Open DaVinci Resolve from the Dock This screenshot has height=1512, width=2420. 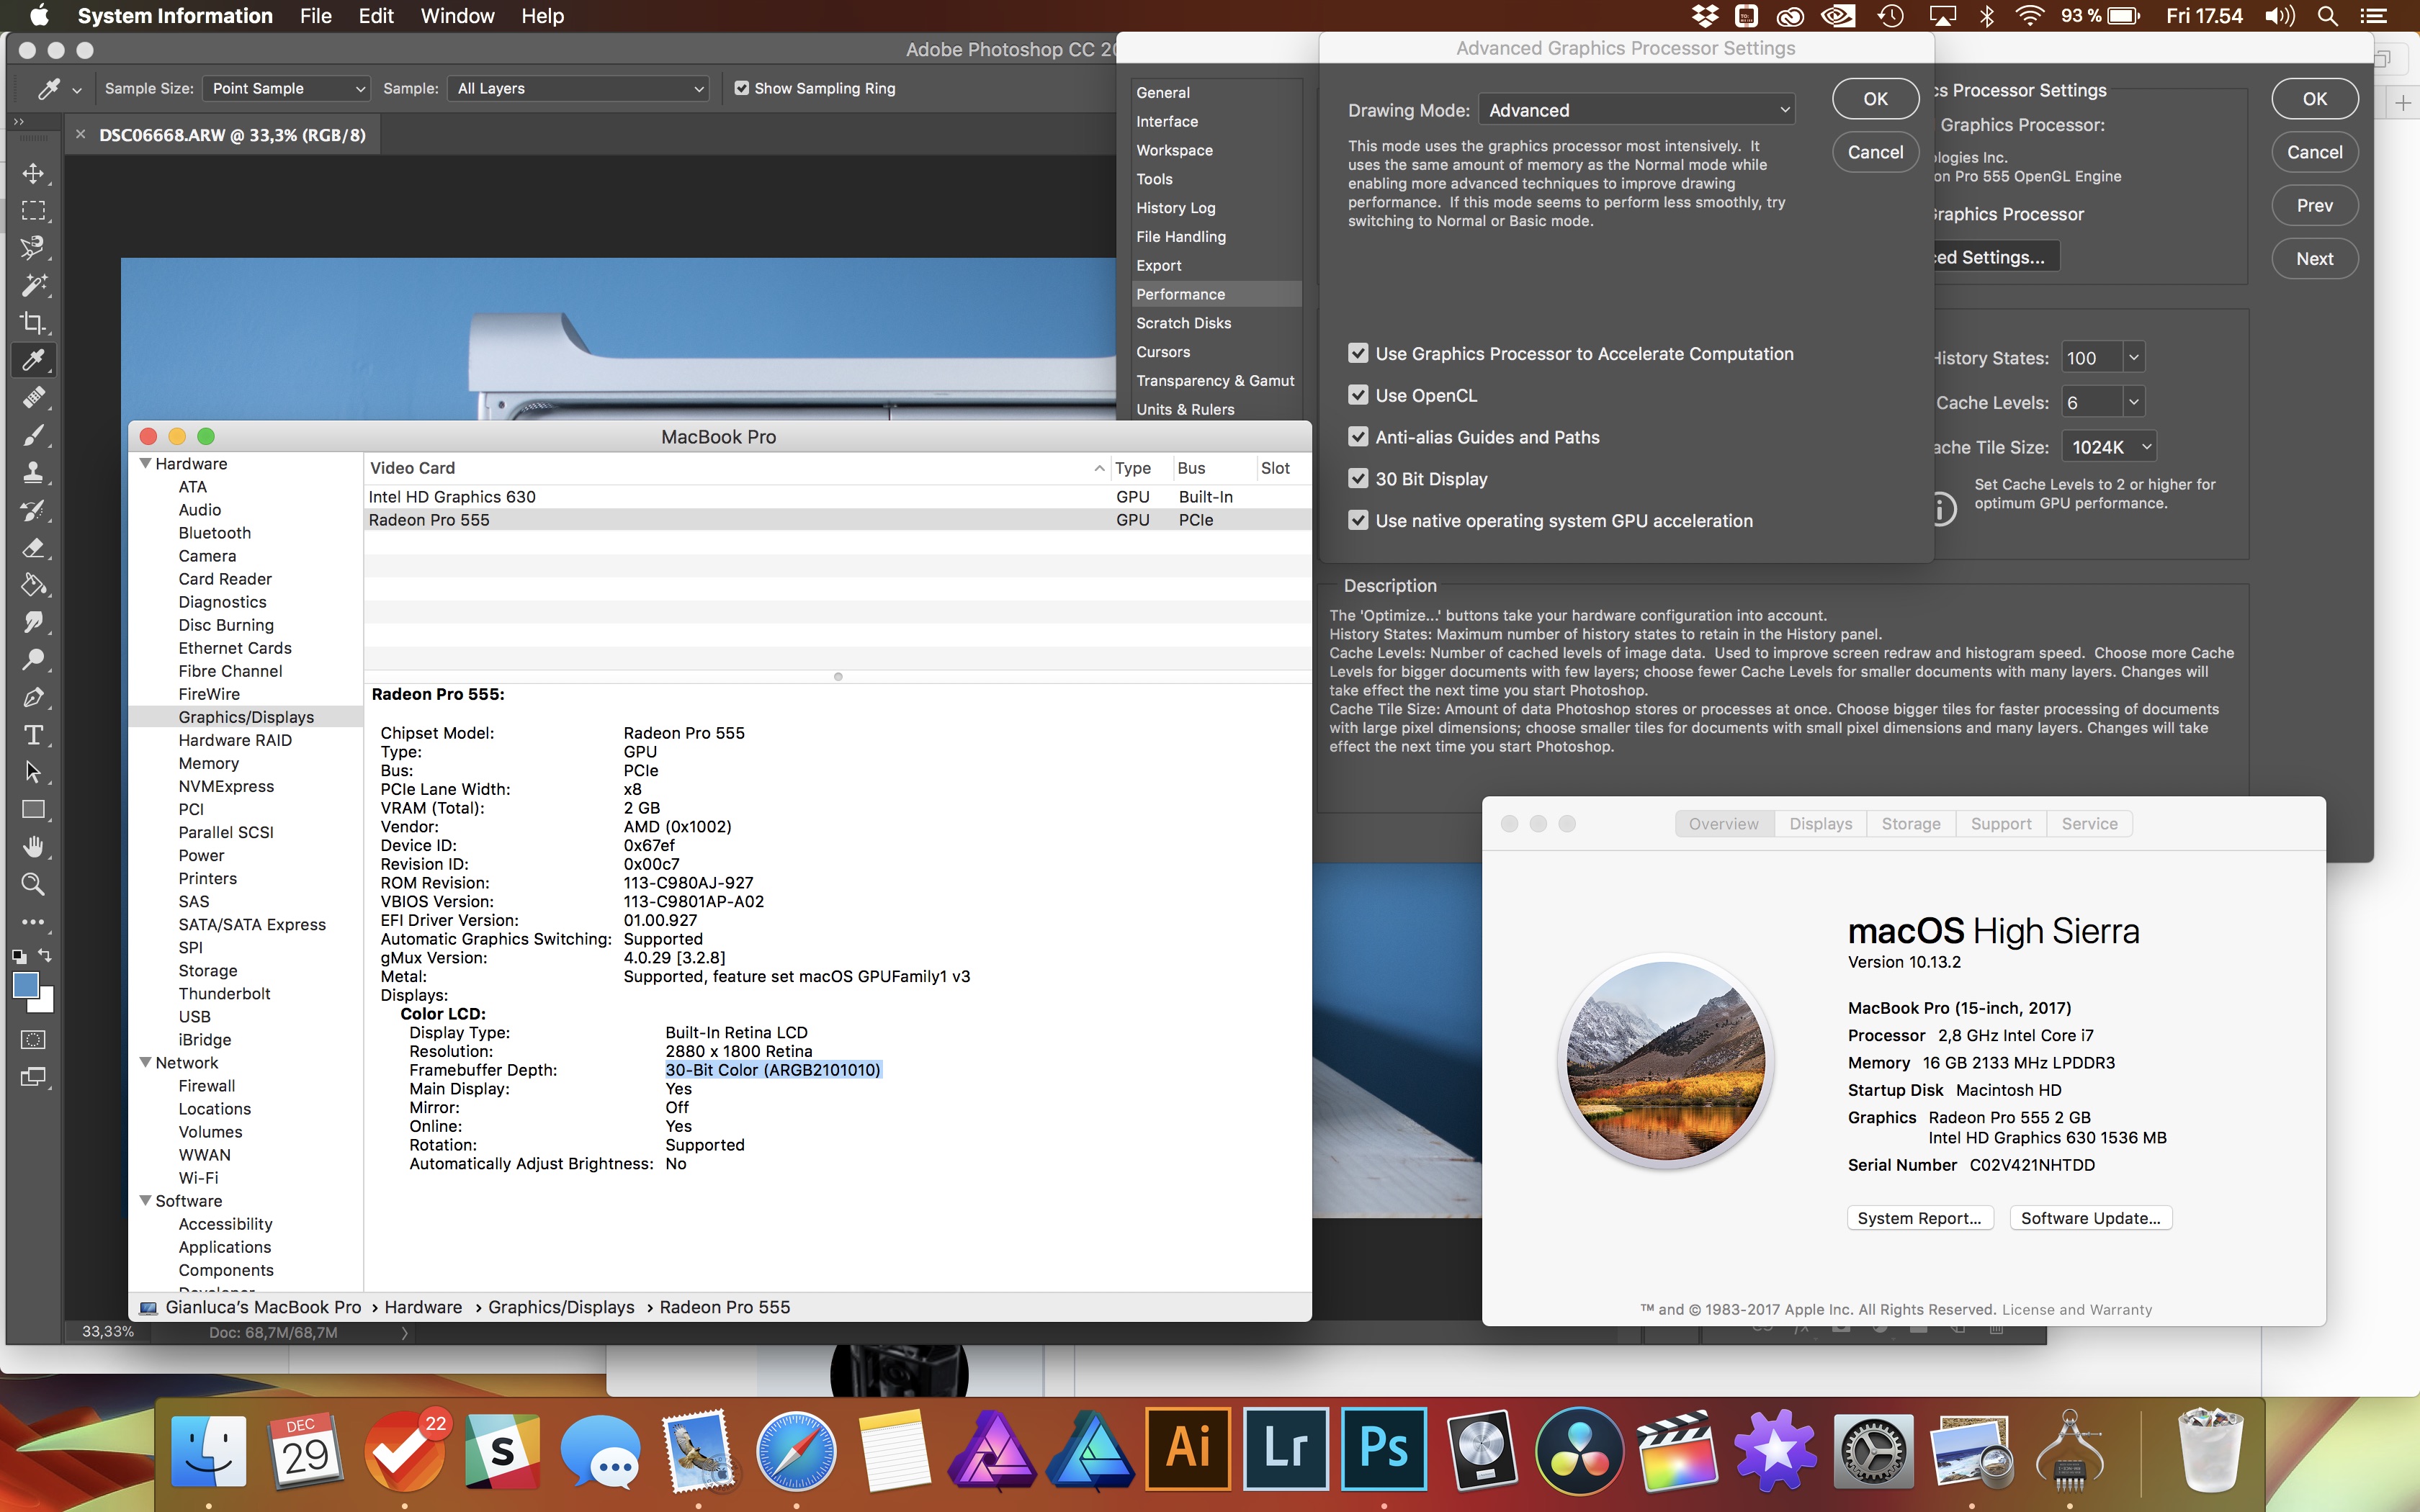click(1580, 1450)
